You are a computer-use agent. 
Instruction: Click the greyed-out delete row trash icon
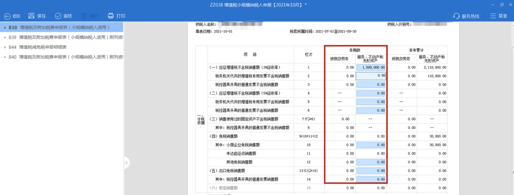pos(85,16)
